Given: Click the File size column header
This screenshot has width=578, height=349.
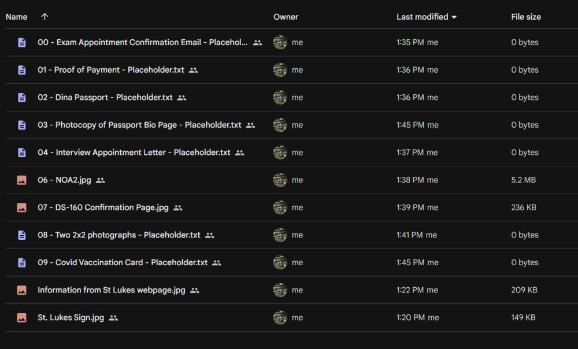Looking at the screenshot, I should (x=526, y=17).
